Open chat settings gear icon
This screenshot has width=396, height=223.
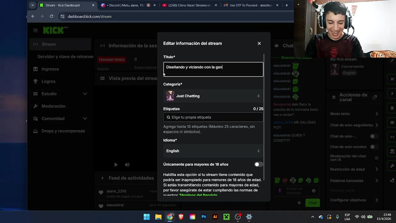click(x=299, y=203)
